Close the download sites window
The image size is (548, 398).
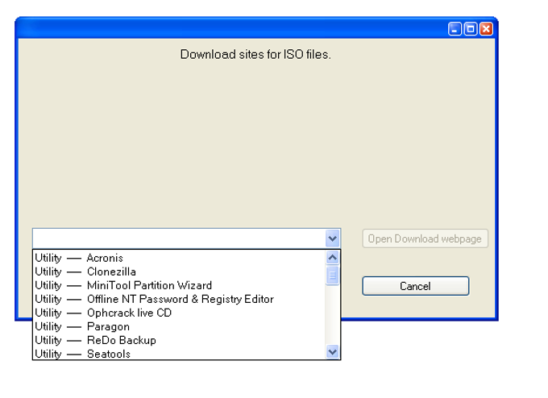(486, 29)
